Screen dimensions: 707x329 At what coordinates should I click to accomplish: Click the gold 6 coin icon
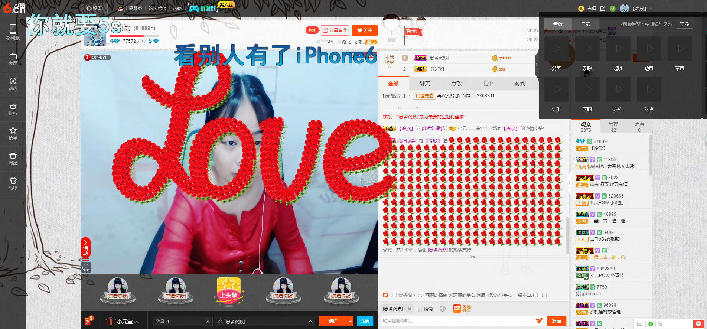pyautogui.click(x=581, y=8)
